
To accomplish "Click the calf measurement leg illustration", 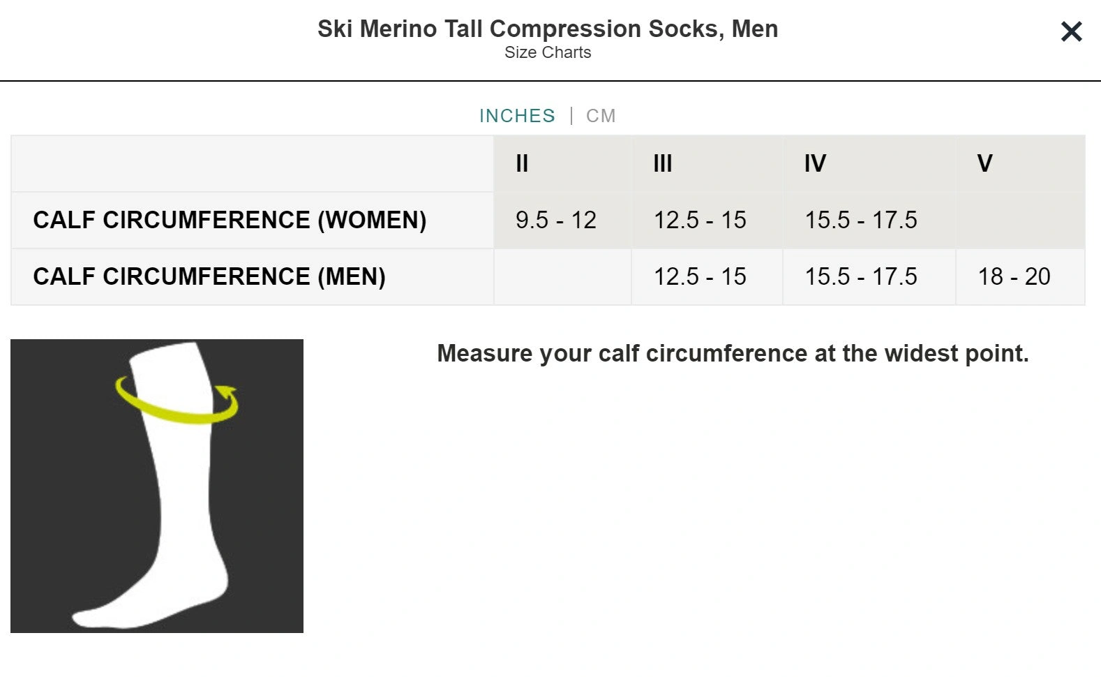I will point(157,486).
